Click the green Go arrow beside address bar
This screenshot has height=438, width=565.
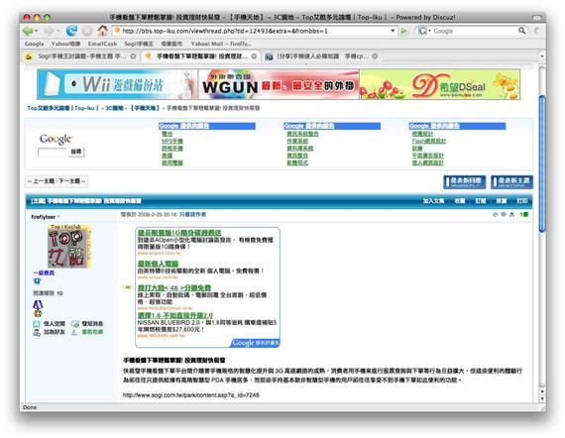pyautogui.click(x=404, y=31)
